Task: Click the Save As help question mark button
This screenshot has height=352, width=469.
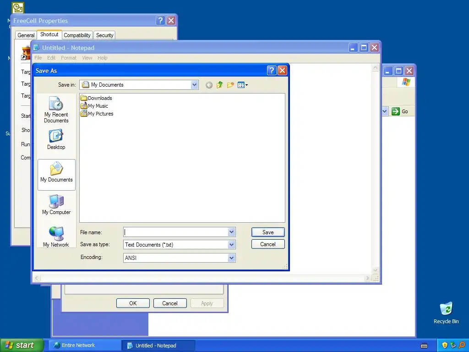Action: tap(271, 70)
